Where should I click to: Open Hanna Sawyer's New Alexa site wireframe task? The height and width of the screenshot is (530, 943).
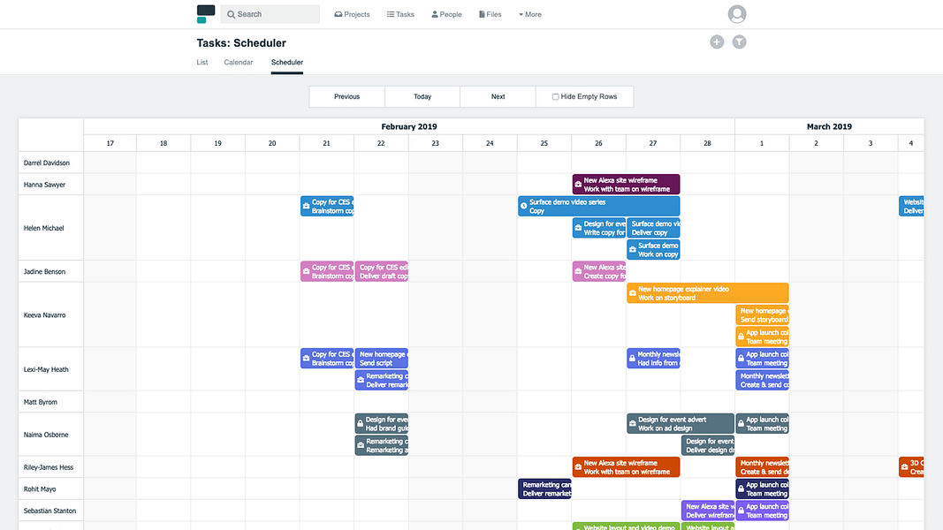(626, 185)
